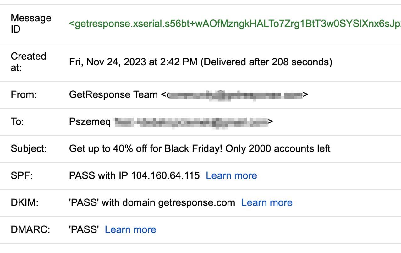The height and width of the screenshot is (253, 401).
Task: Click Learn more next to DKIM
Action: pyautogui.click(x=266, y=202)
